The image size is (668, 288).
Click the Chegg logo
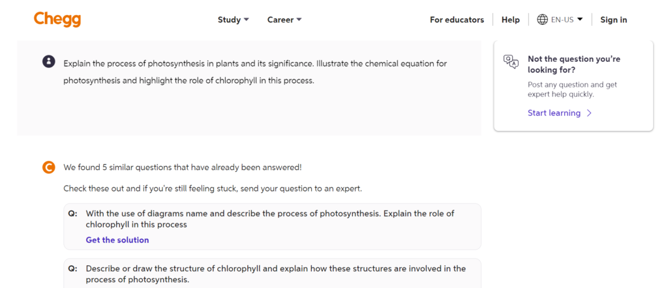click(x=57, y=20)
